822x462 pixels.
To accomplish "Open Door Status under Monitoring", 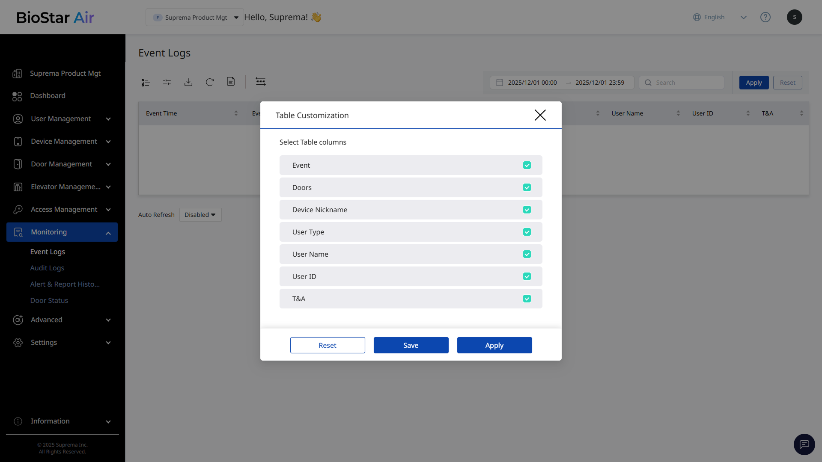I will 49,301.
